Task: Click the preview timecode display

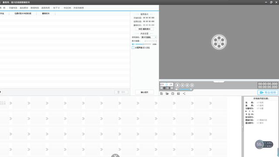Action: [x=268, y=85]
